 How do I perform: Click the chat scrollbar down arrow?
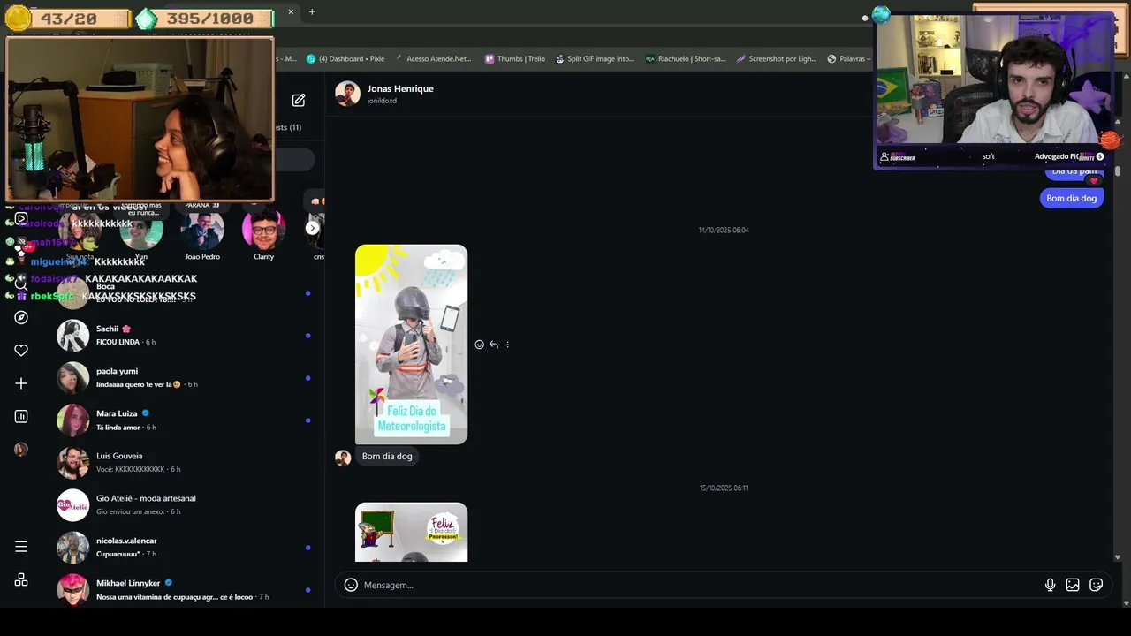click(1118, 558)
